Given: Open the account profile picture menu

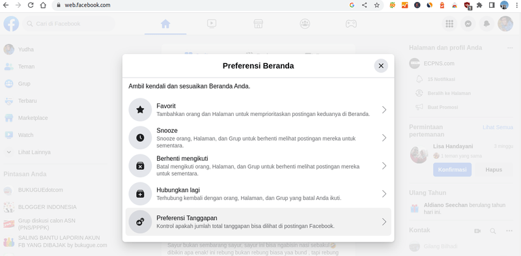Looking at the screenshot, I should pyautogui.click(x=505, y=23).
